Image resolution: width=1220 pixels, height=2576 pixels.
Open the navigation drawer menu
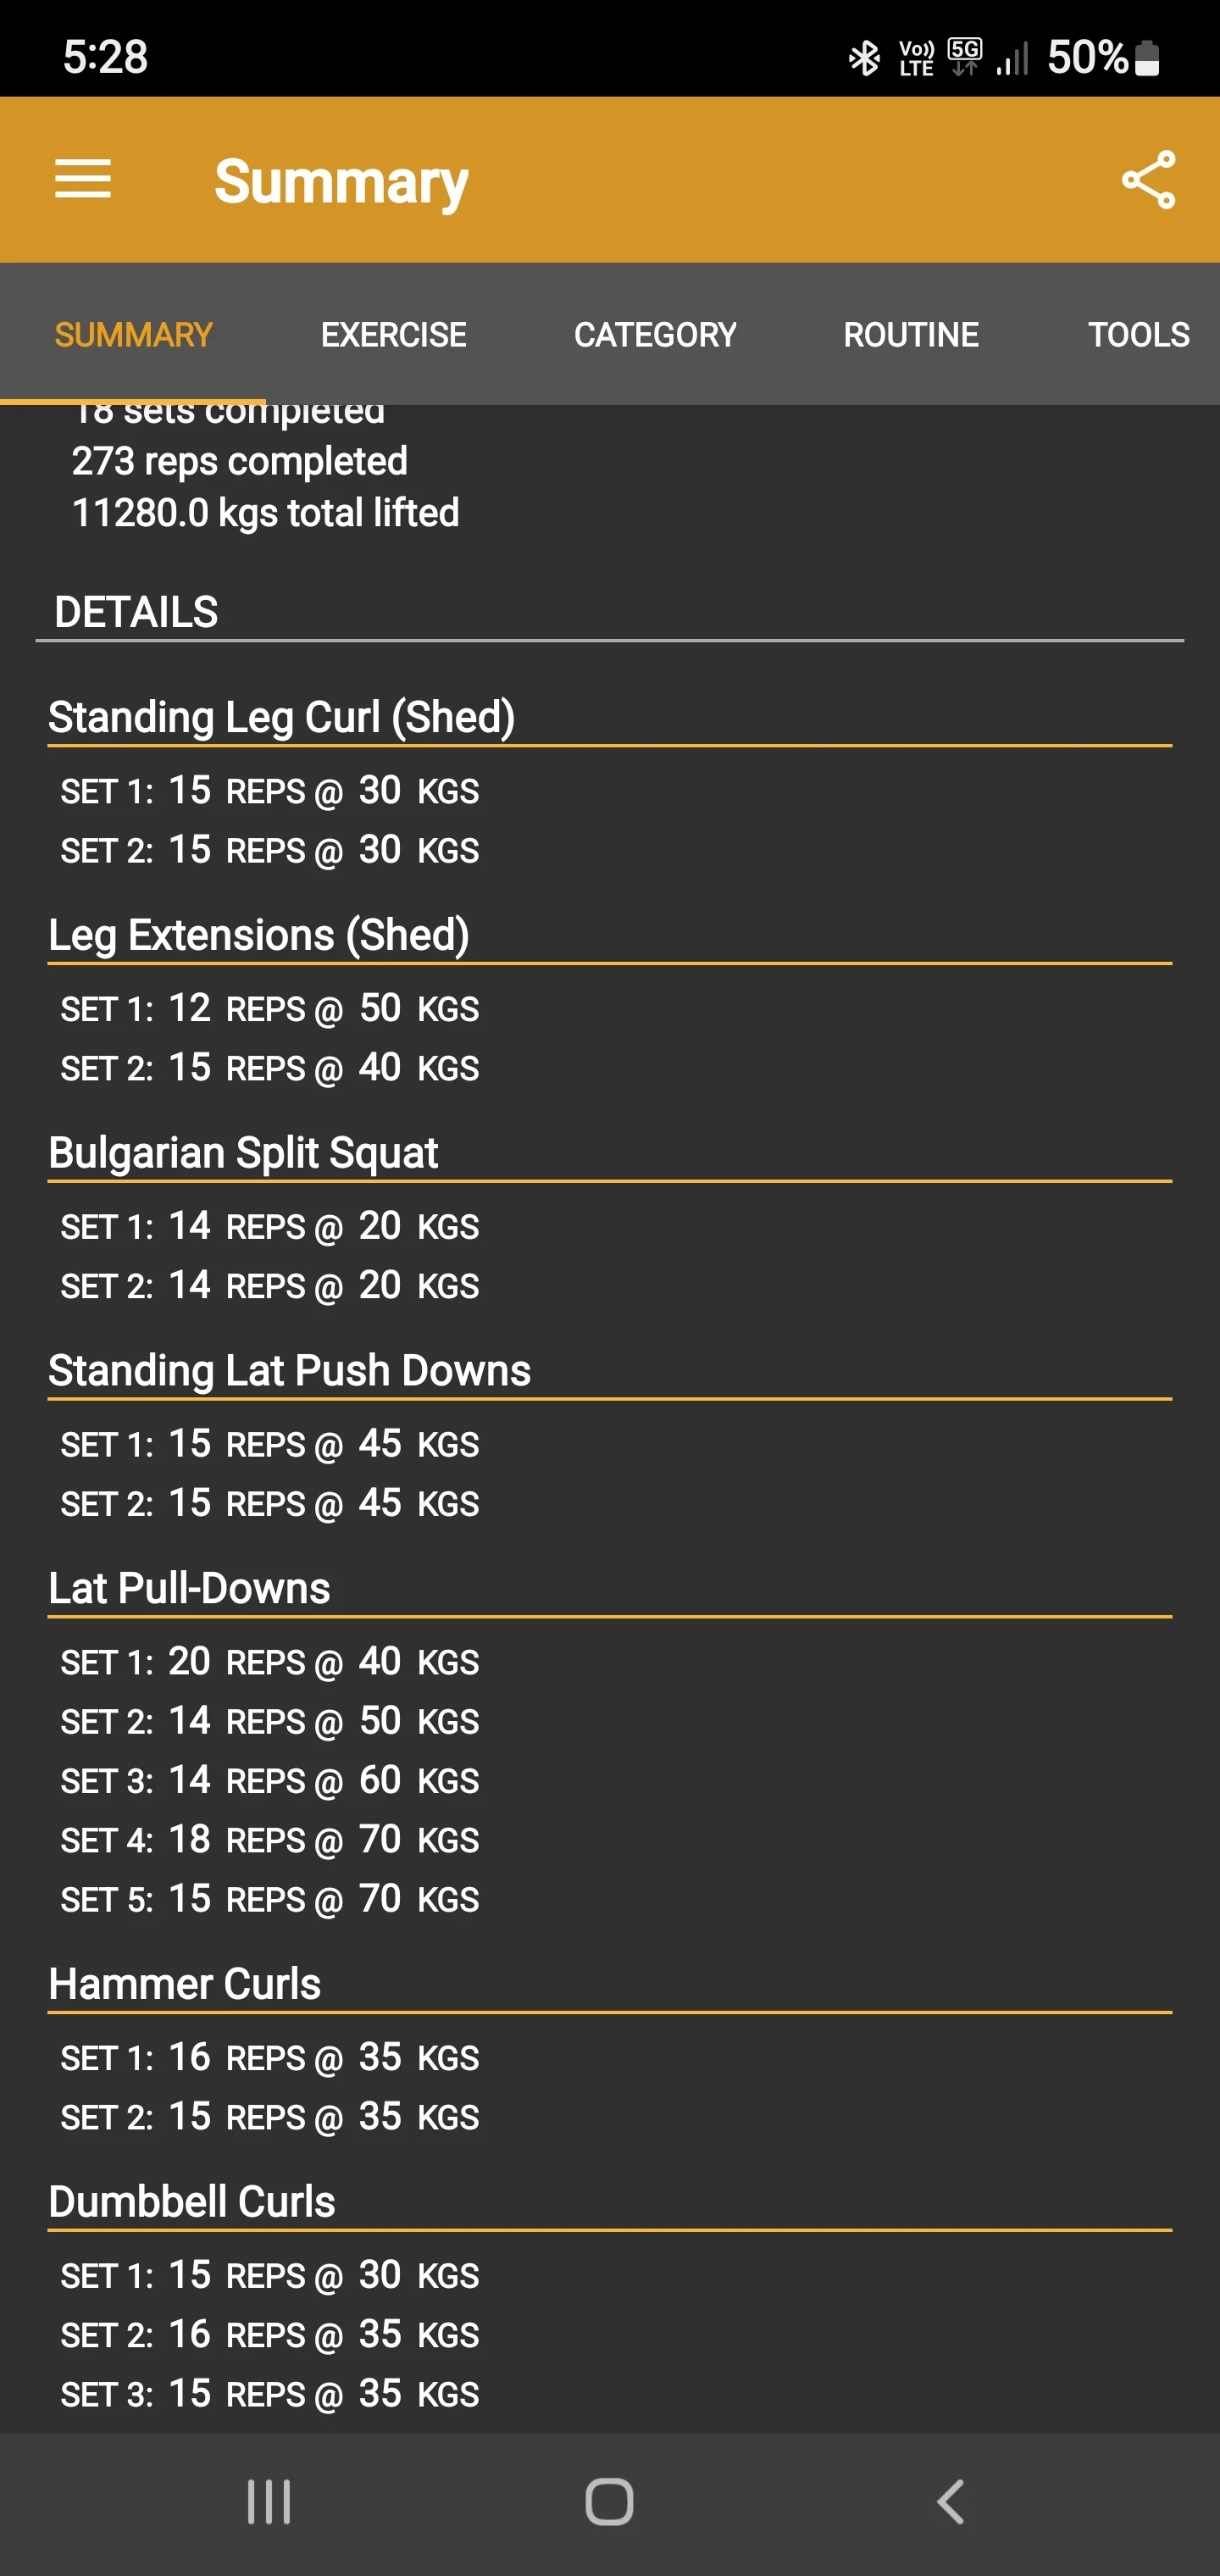[x=83, y=179]
